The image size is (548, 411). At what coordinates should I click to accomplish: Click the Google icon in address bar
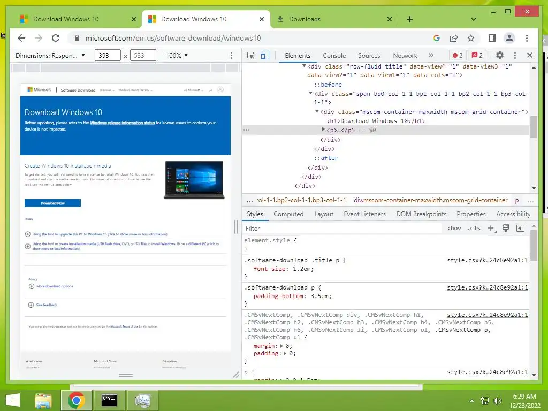[x=437, y=38]
